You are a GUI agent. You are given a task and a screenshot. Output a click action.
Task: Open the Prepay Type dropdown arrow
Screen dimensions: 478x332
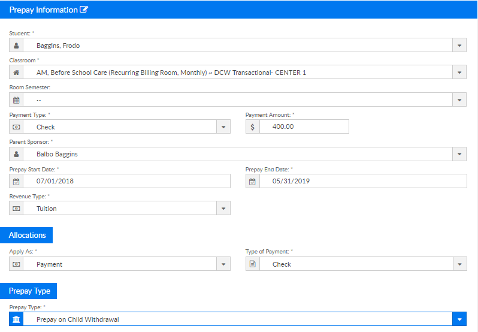459,319
